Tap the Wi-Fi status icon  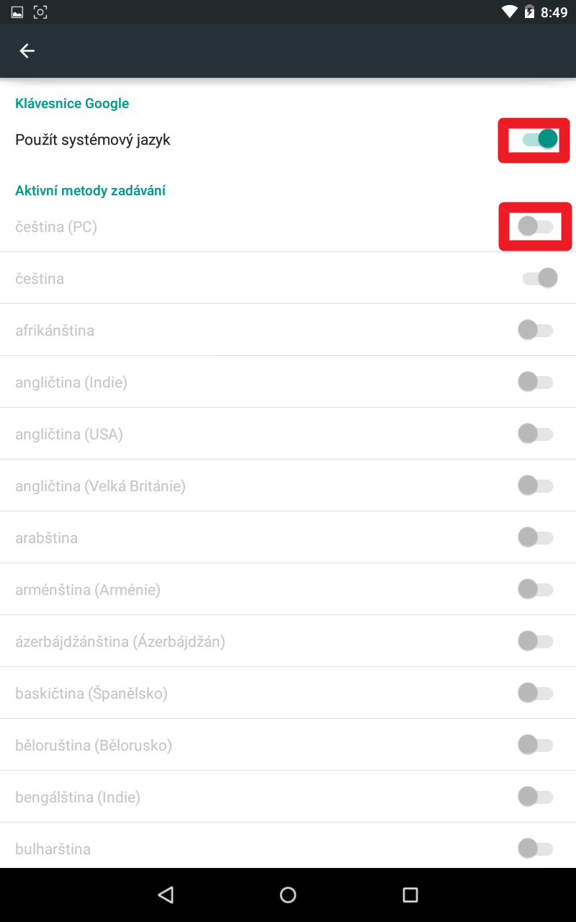[510, 12]
